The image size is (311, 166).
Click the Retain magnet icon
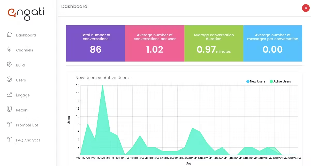[9, 109]
